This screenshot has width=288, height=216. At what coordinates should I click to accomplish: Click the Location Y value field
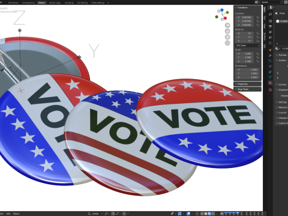(245, 21)
